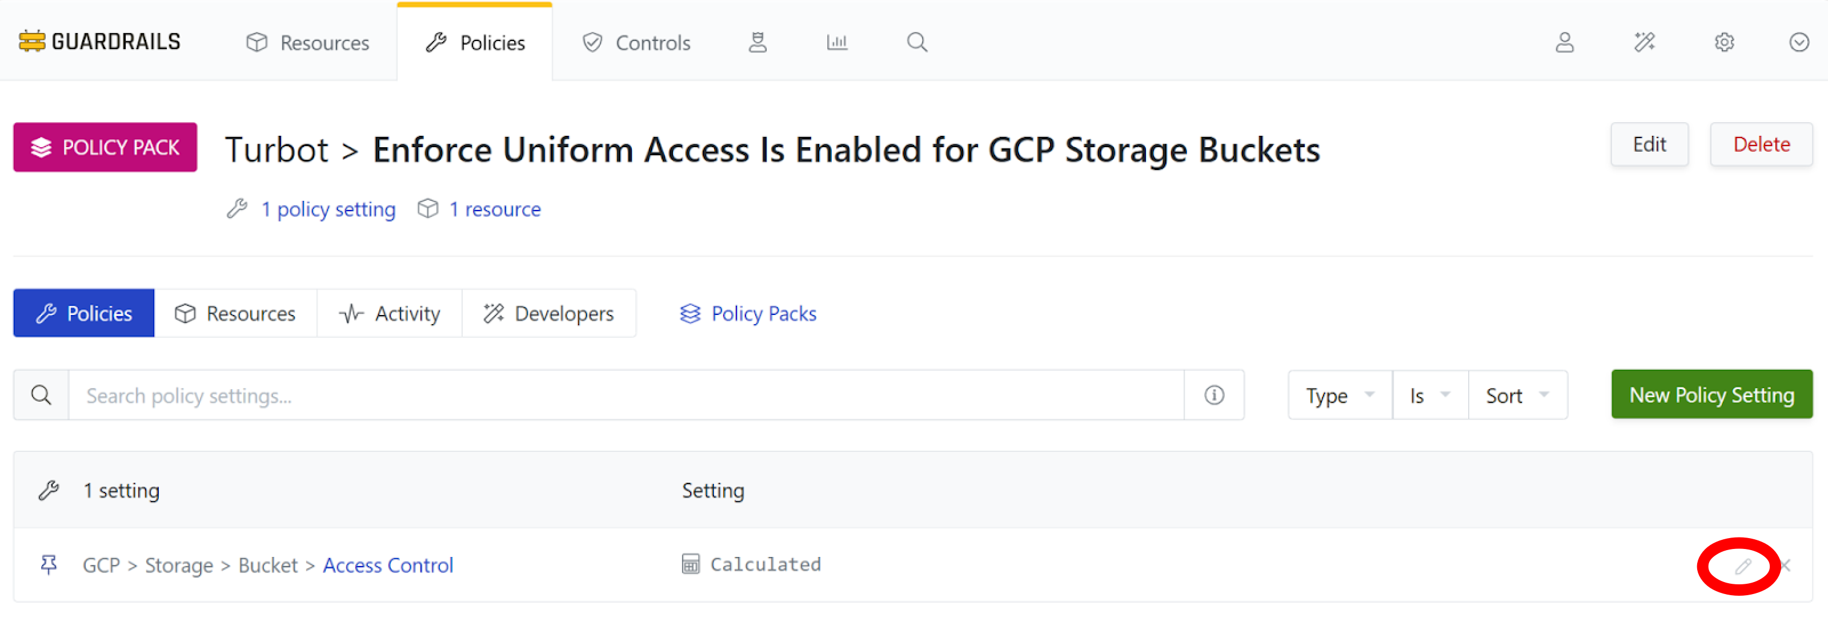Open the Access Control policy link
Screen dimensions: 1828x622
pos(387,566)
